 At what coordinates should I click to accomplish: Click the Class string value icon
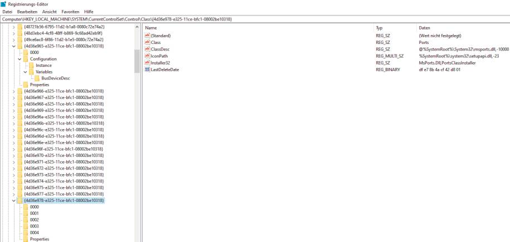[147, 42]
